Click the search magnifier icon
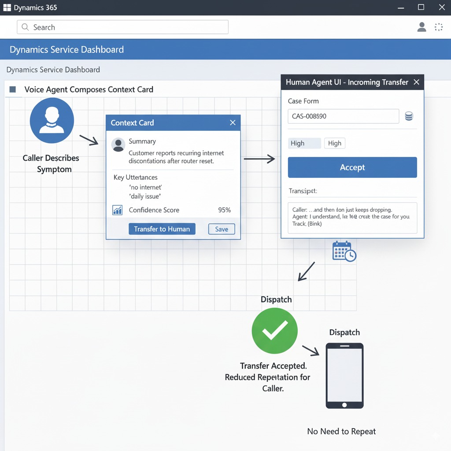This screenshot has width=451, height=451. 25,27
